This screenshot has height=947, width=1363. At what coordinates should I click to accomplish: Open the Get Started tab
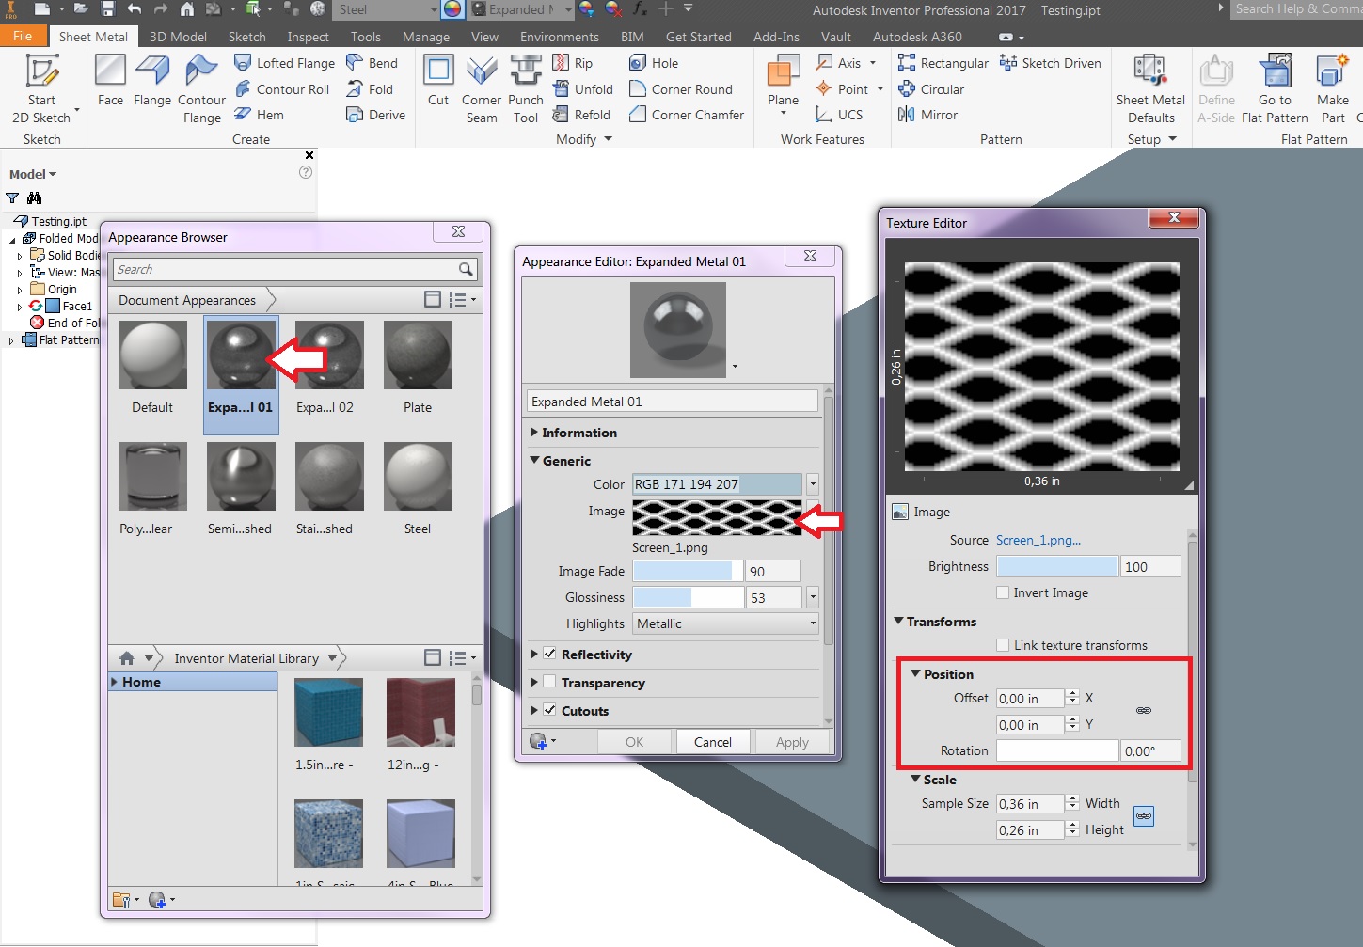click(x=698, y=37)
